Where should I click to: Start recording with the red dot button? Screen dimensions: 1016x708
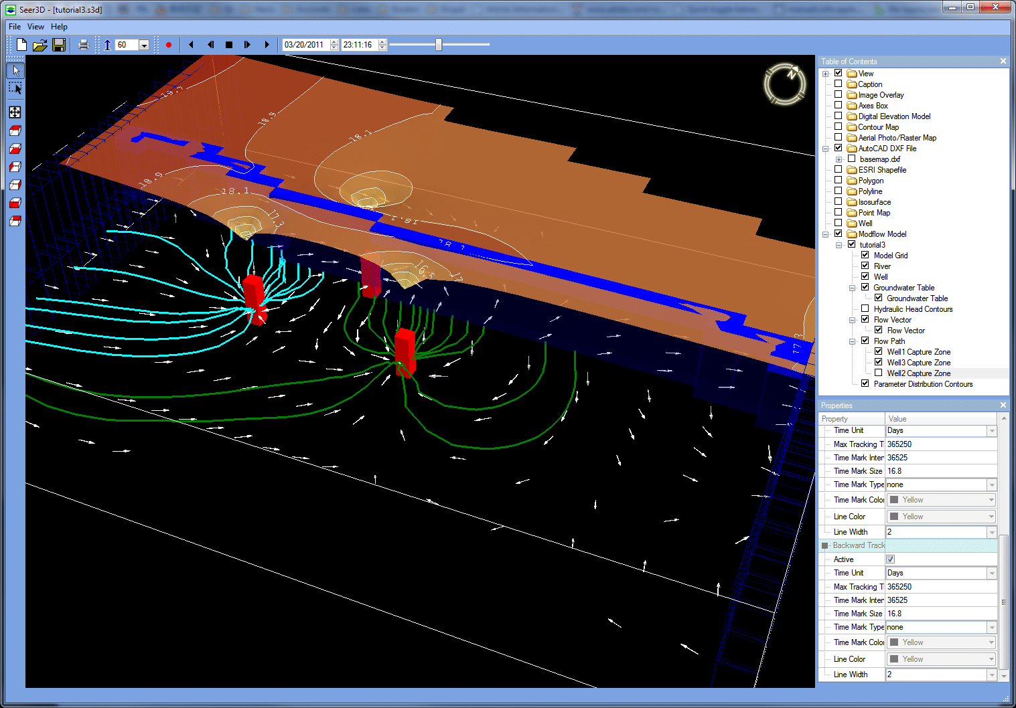pos(169,45)
